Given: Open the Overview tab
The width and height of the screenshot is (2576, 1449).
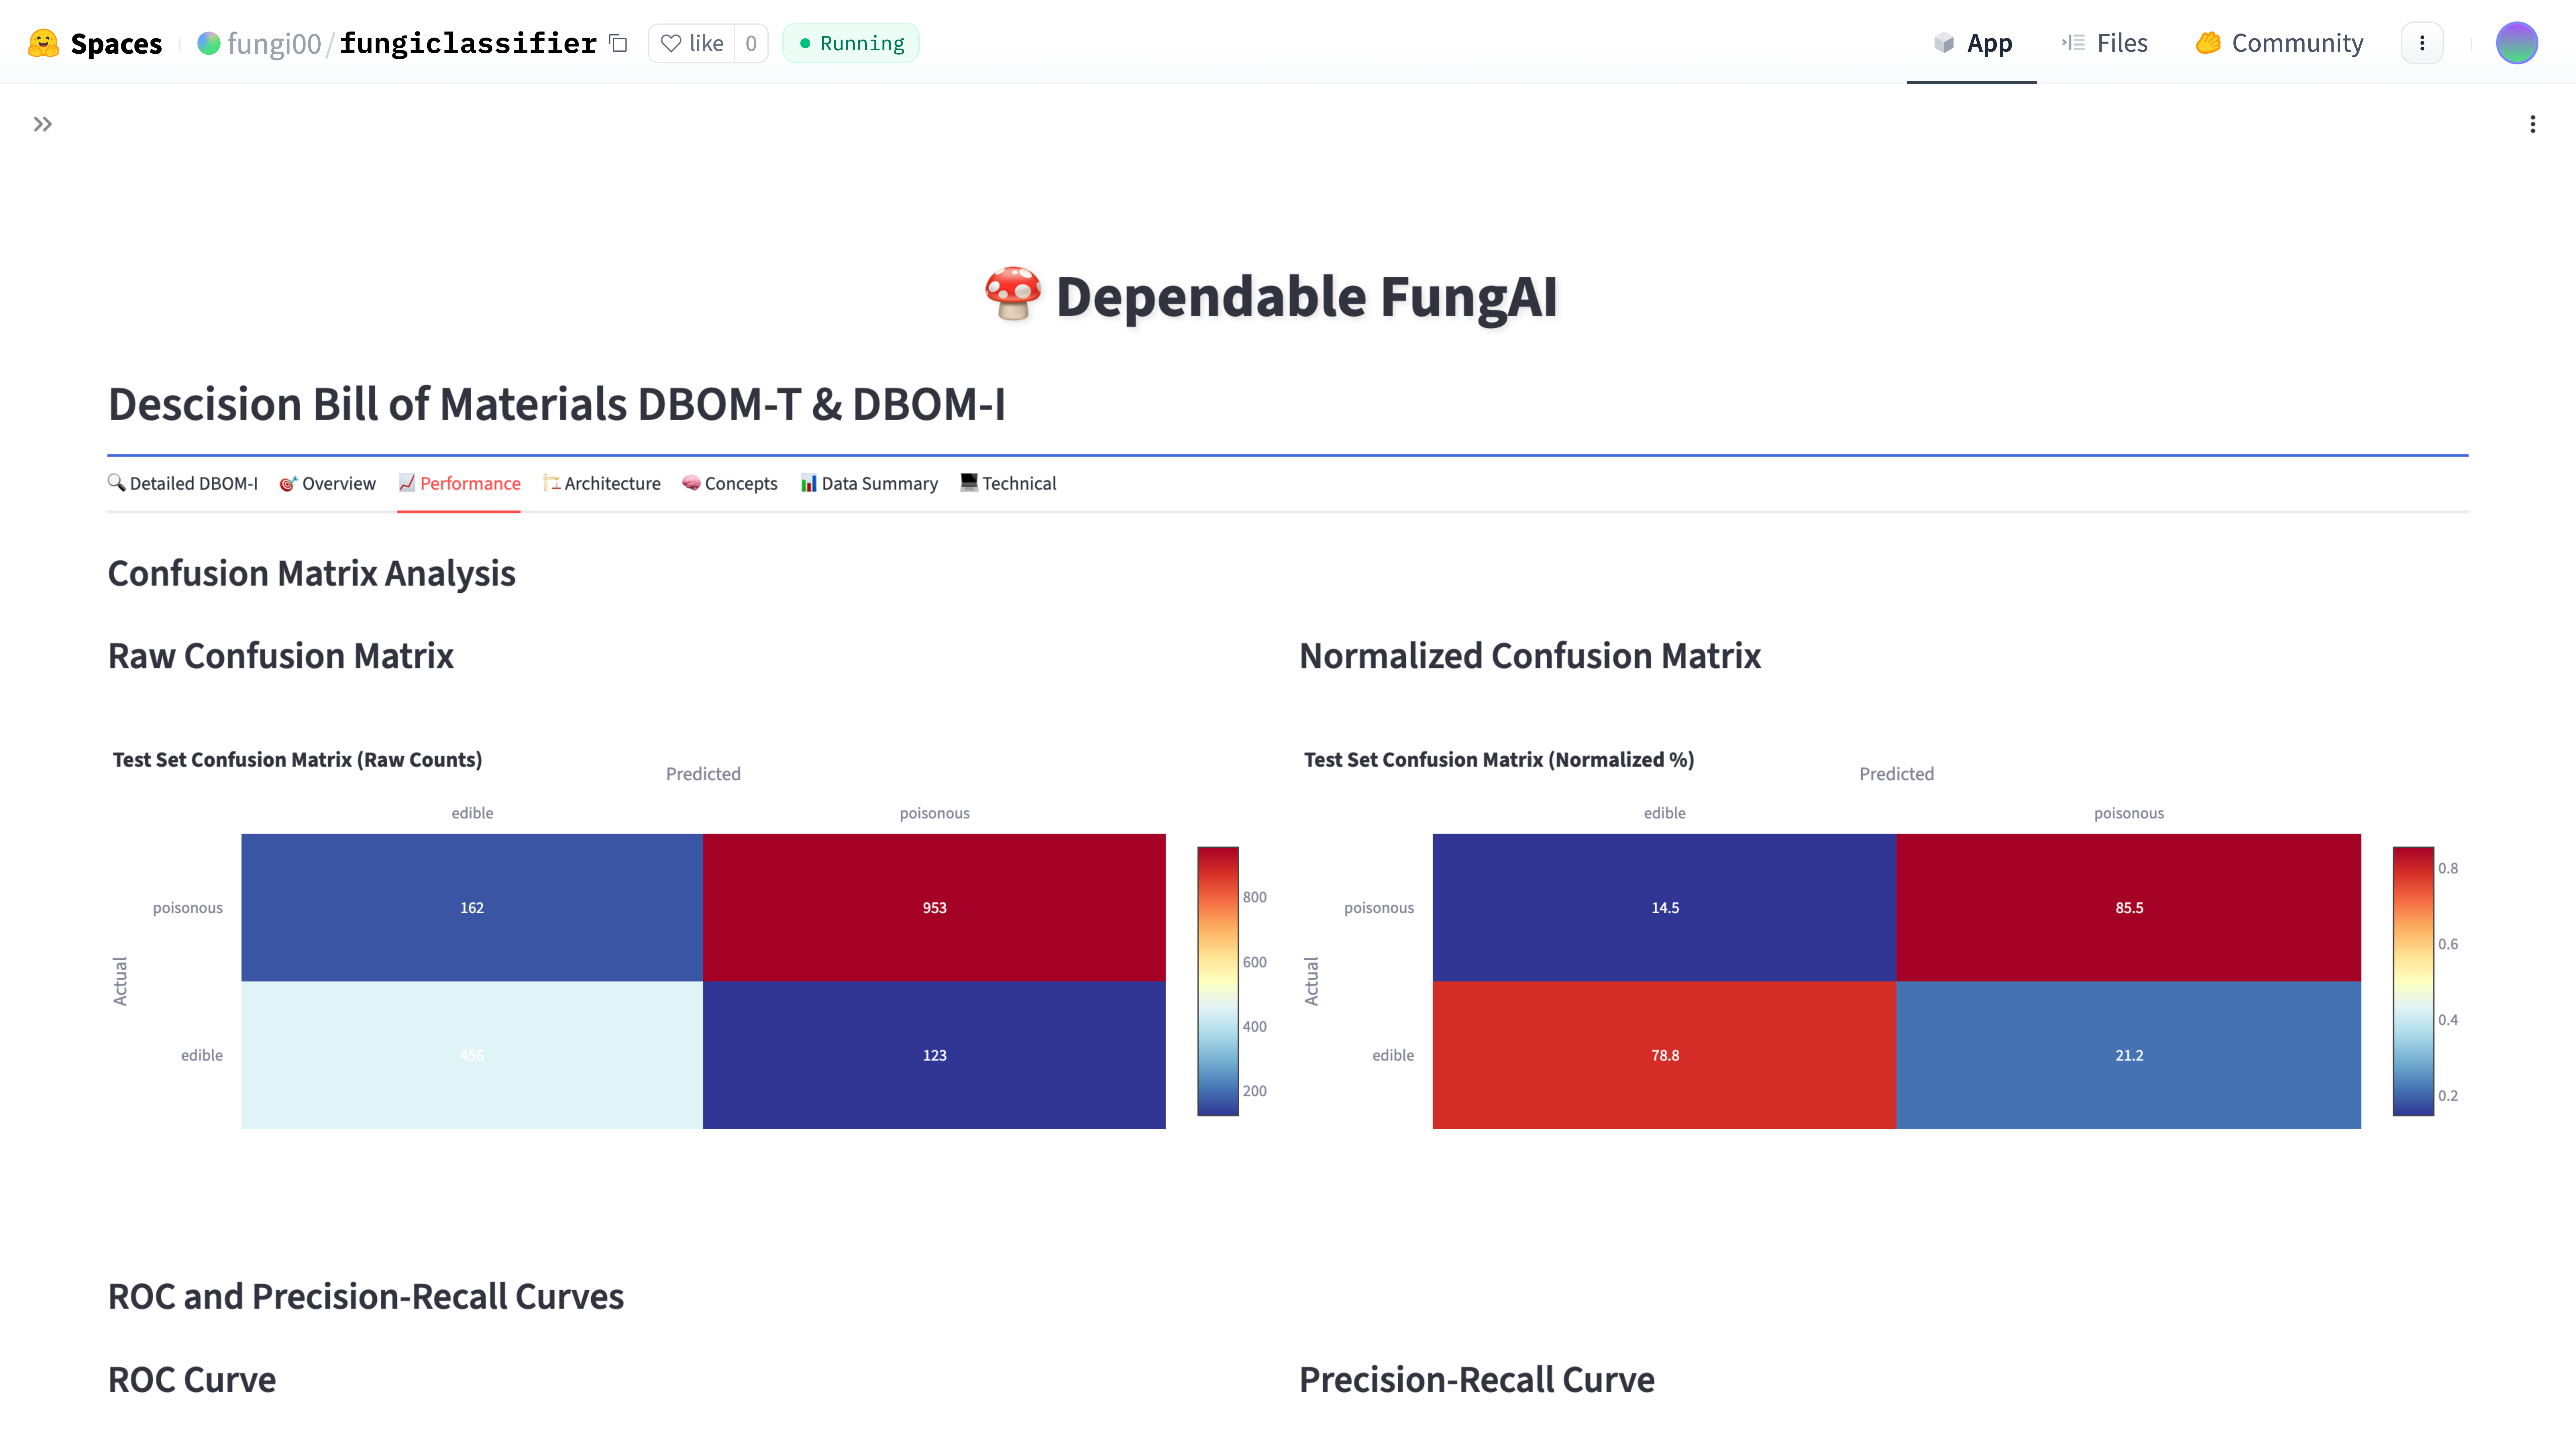Looking at the screenshot, I should [x=328, y=483].
